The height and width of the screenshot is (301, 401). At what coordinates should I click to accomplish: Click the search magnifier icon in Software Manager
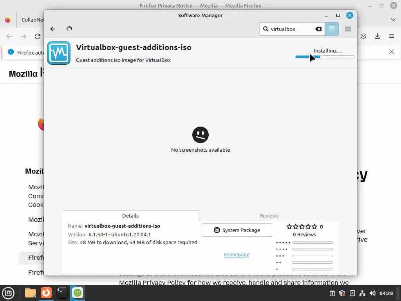click(266, 29)
